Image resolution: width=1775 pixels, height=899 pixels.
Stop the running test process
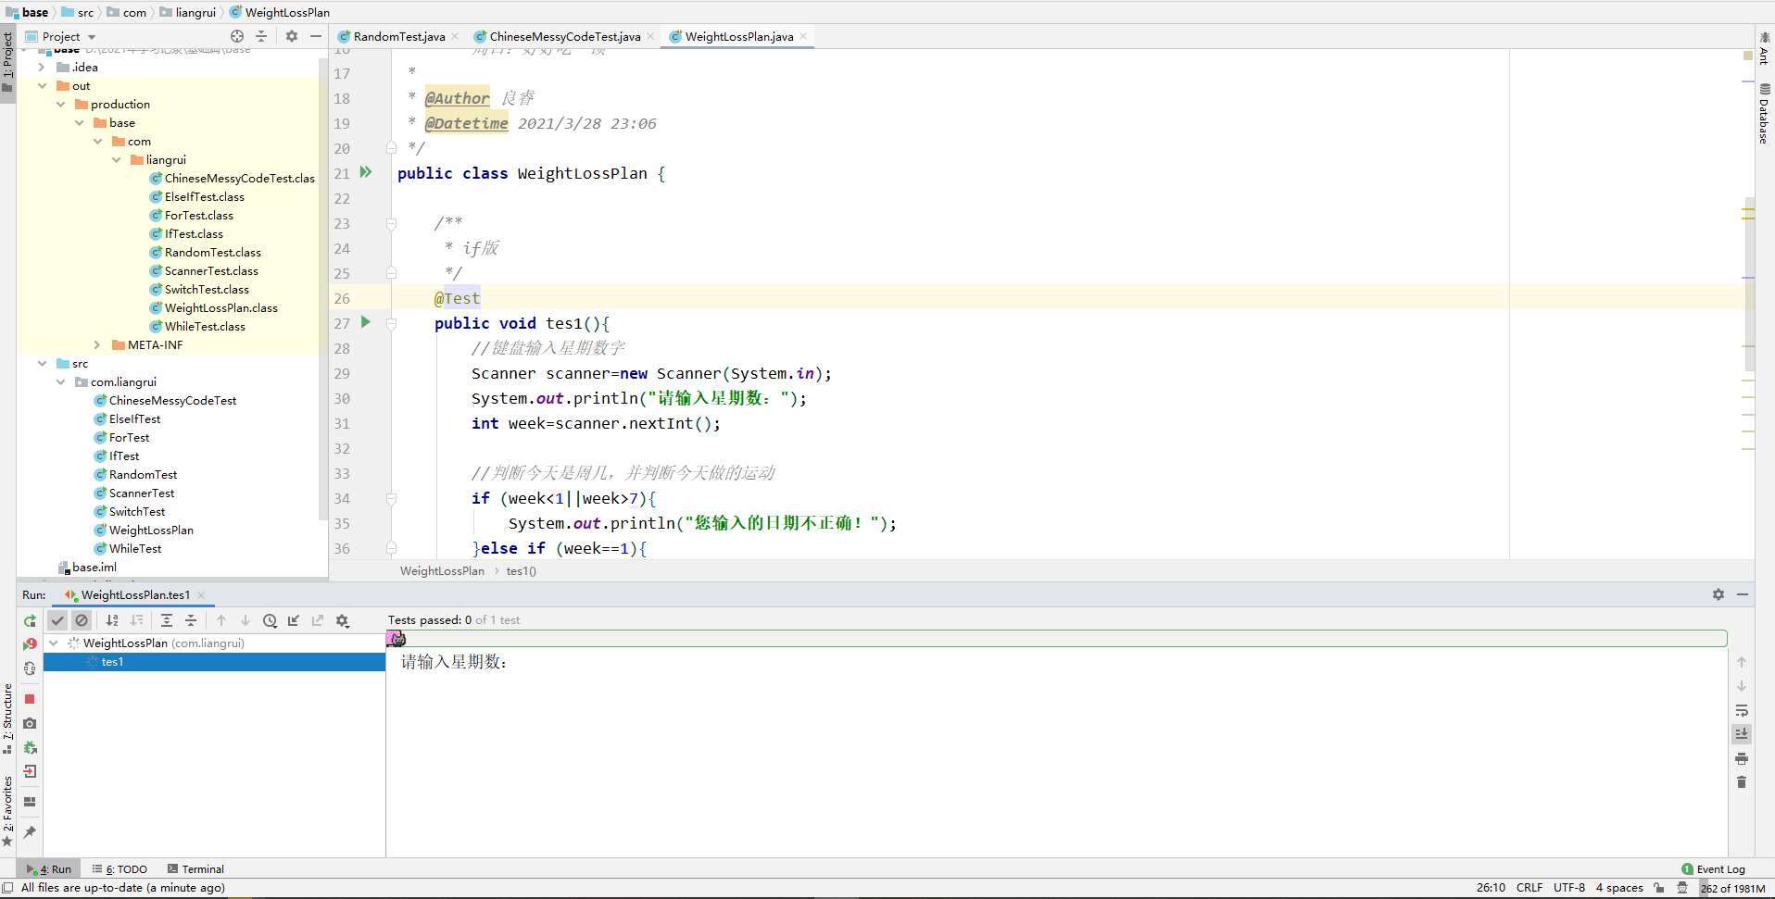[30, 699]
